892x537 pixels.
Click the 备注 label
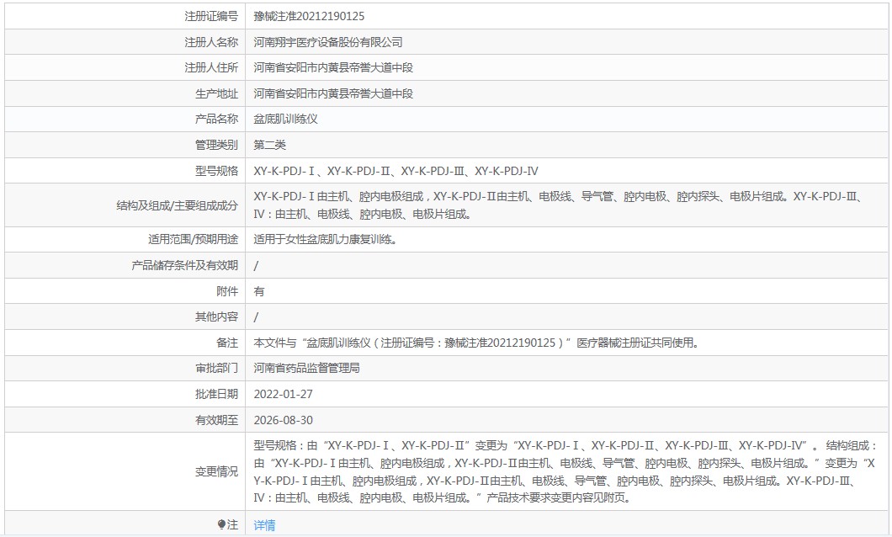227,343
